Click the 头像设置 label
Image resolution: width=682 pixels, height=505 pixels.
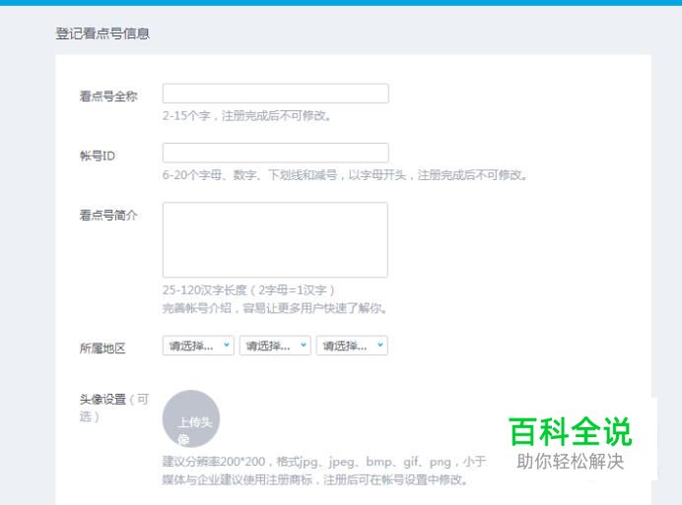102,399
